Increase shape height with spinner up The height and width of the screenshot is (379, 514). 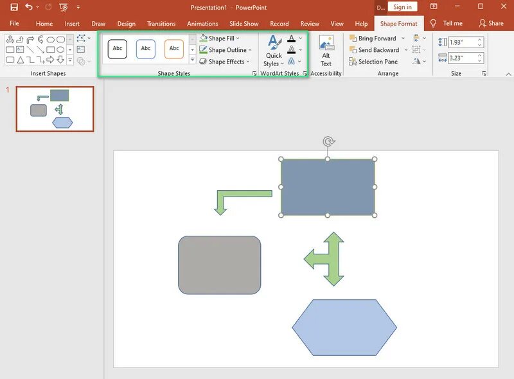tap(480, 40)
